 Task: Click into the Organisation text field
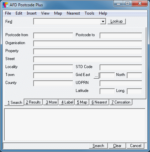(88, 43)
